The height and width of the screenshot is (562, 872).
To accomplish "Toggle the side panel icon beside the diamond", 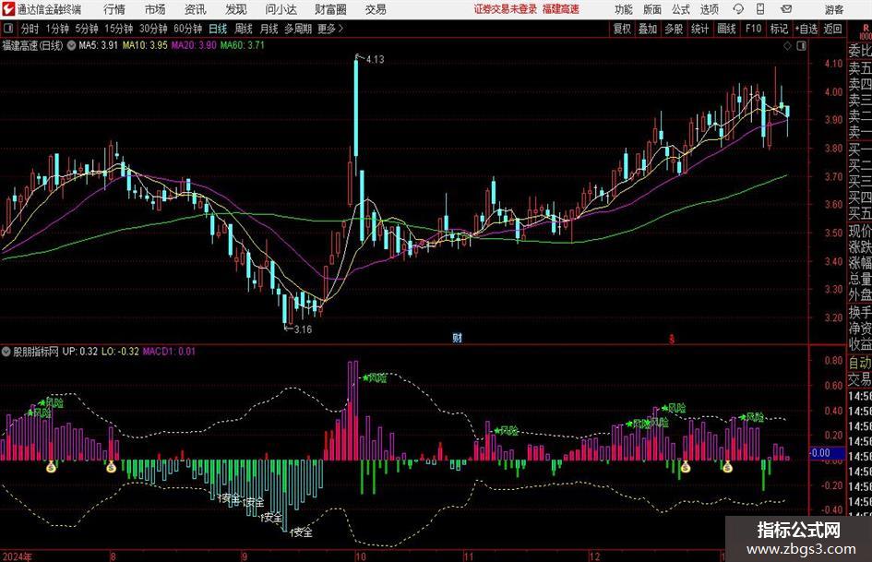I will coord(801,46).
